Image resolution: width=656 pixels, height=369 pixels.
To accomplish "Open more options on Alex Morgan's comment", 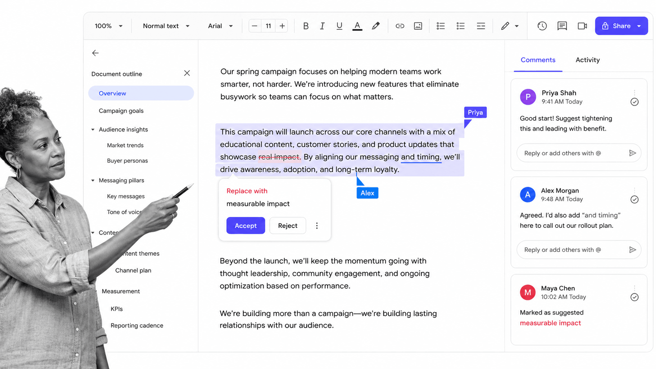I will click(634, 190).
